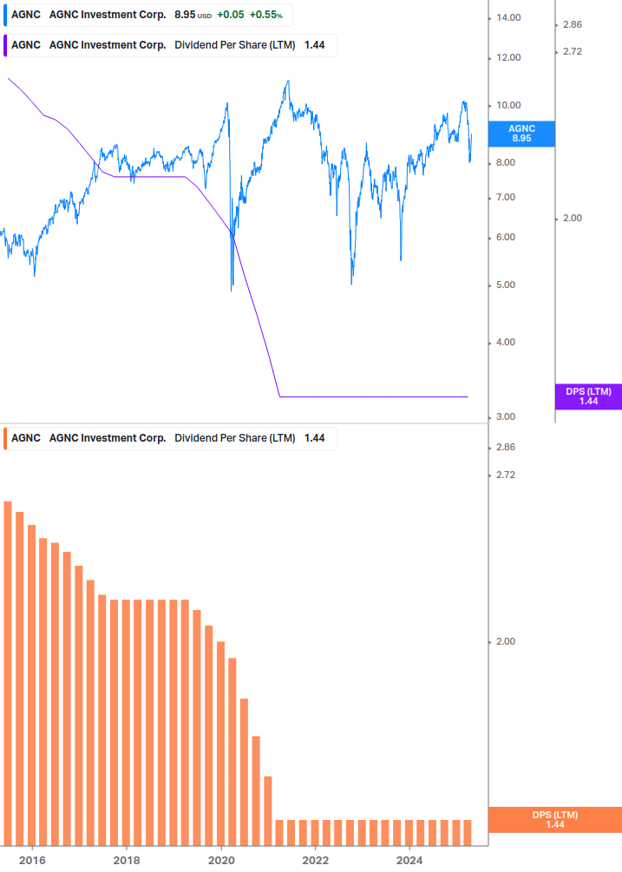Click blue color bar of AGNC price legend
Screen dimensions: 622x872
[x=5, y=15]
